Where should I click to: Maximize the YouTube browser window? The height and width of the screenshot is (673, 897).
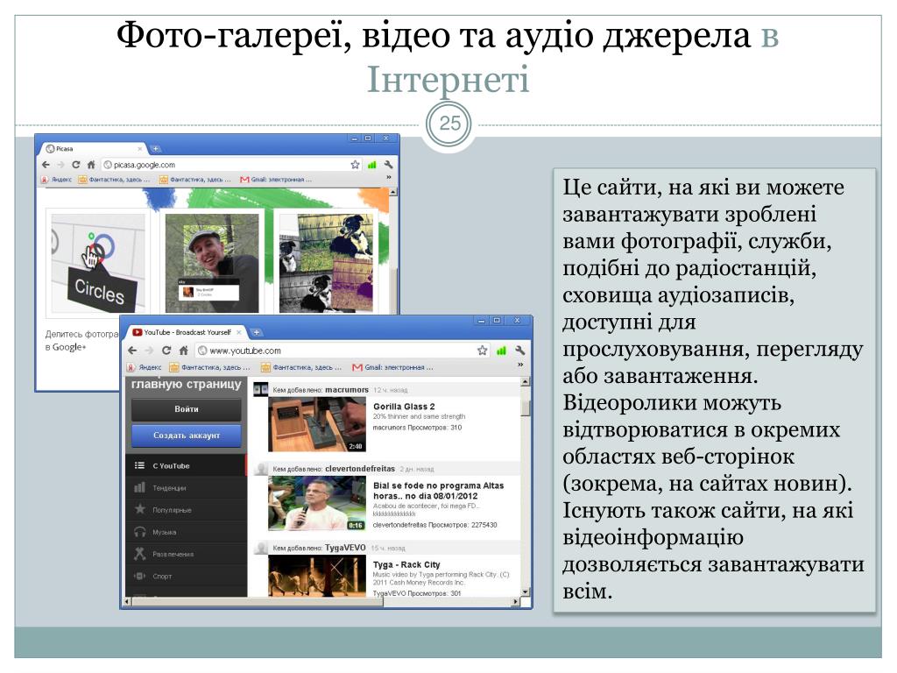pos(498,321)
